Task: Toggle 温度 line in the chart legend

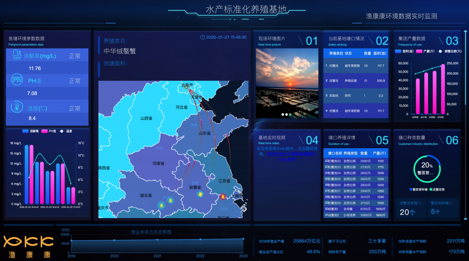Action: click(65, 131)
